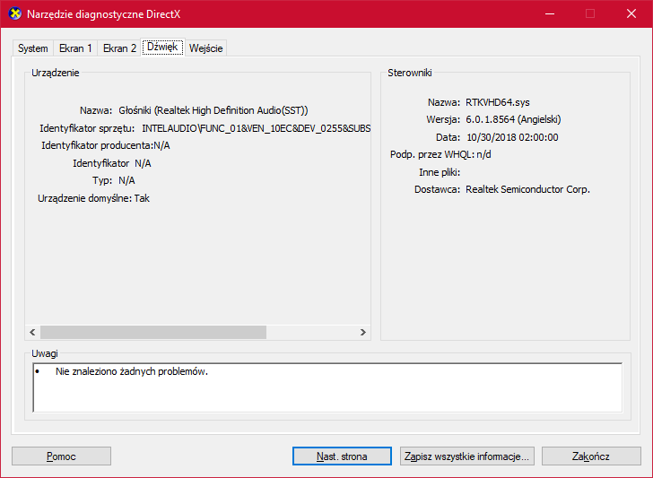The image size is (653, 478).
Task: Click the 'Identyfikator sprzętu:' label
Action: [x=87, y=128]
